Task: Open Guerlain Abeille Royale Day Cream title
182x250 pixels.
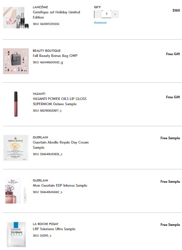Action: click(x=61, y=145)
